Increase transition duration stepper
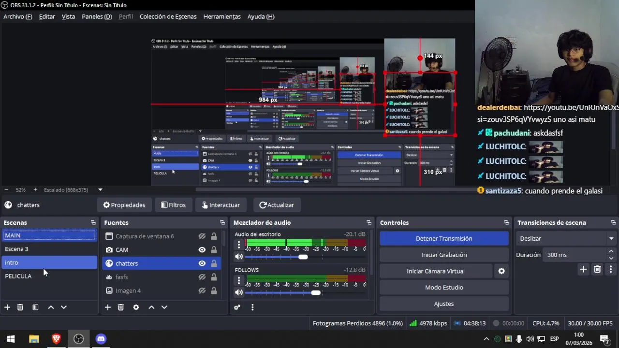 [611, 251]
